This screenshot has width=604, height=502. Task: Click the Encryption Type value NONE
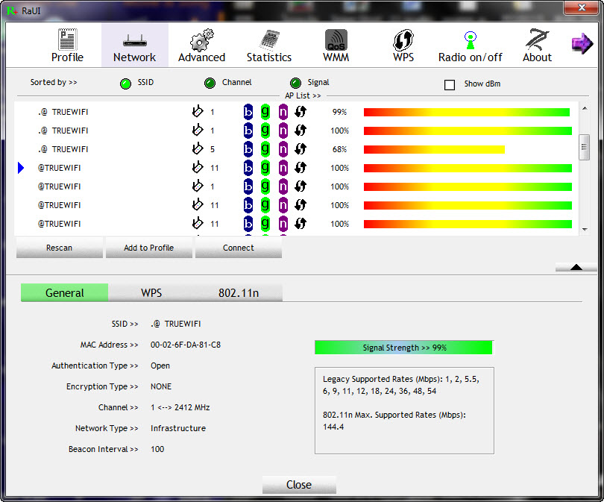tap(160, 386)
